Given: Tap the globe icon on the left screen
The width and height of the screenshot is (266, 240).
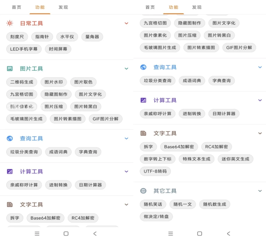Looking at the screenshot, I should tap(10, 138).
